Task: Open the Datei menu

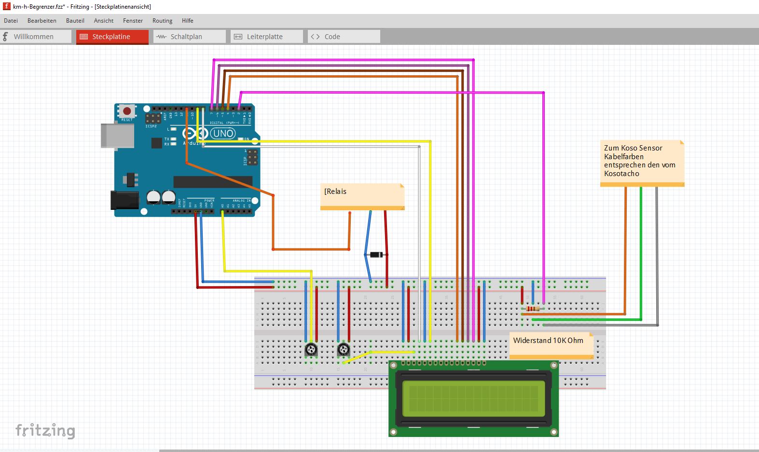Action: tap(11, 21)
